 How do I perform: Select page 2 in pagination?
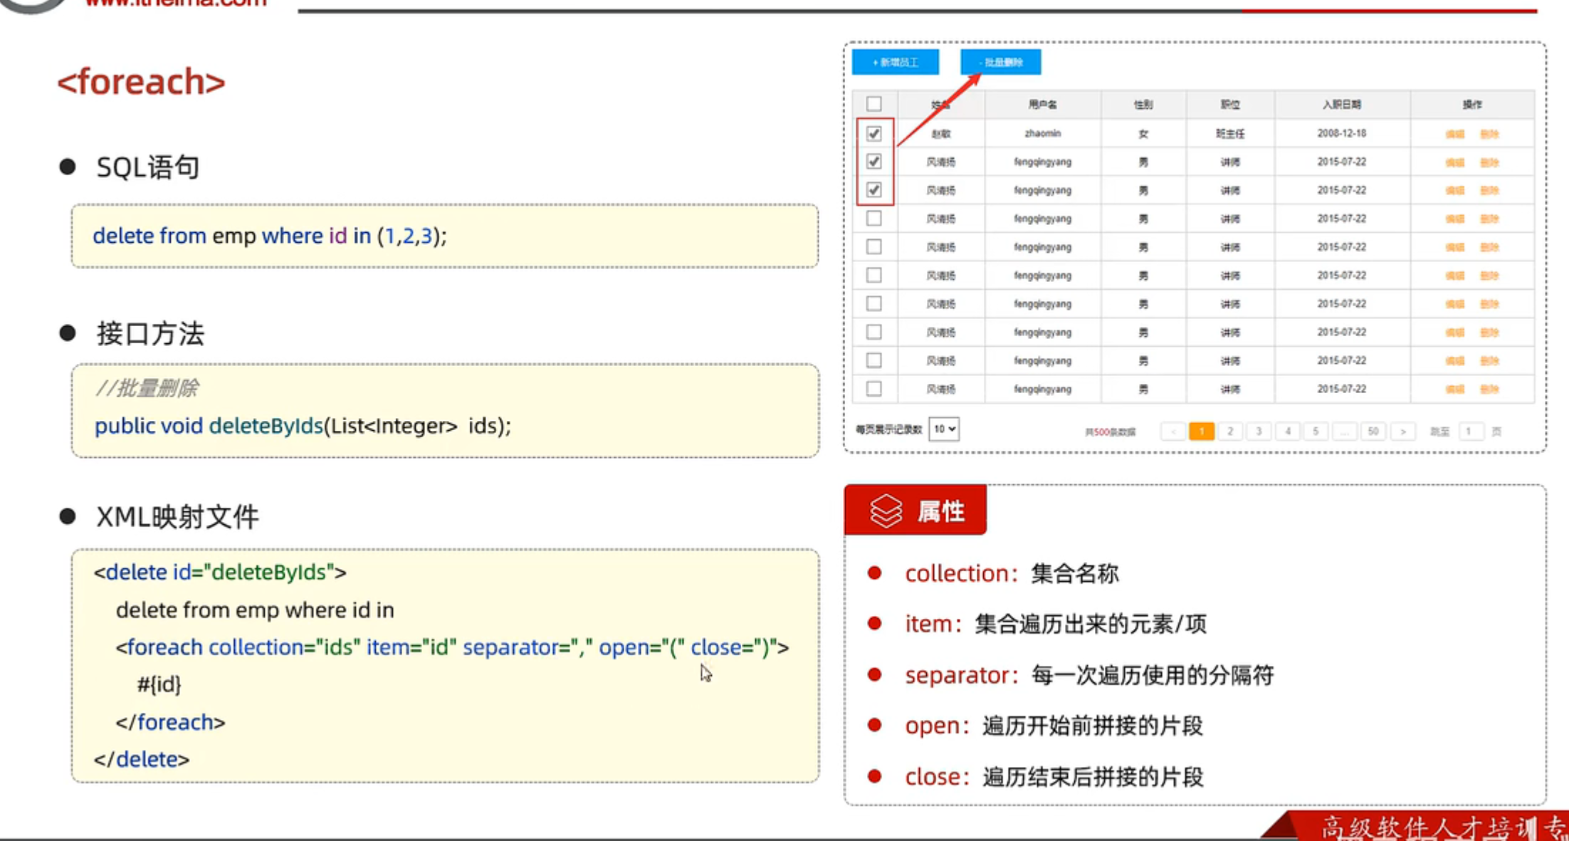1230,432
